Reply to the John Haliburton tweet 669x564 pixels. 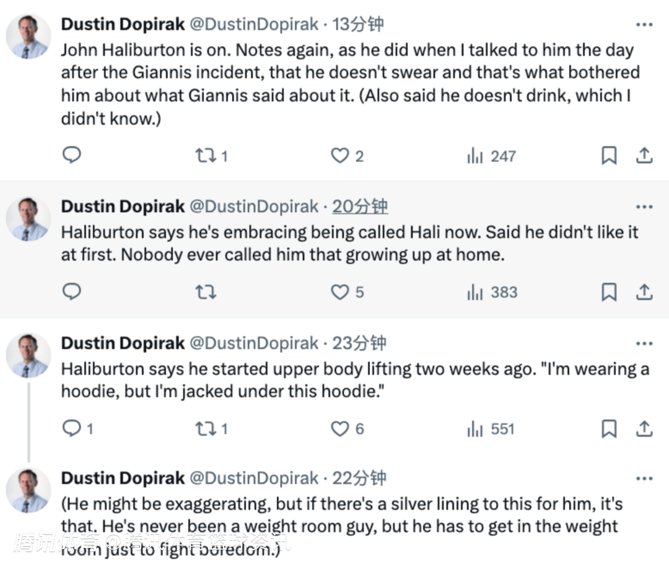tap(72, 155)
